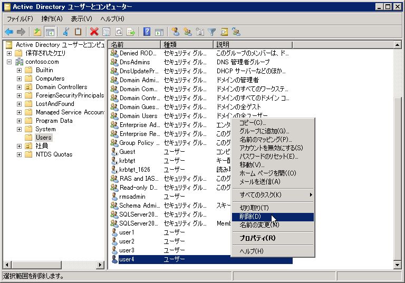Click the Create new organizational unit icon
405x283 pixels.
pyautogui.click(x=200, y=32)
